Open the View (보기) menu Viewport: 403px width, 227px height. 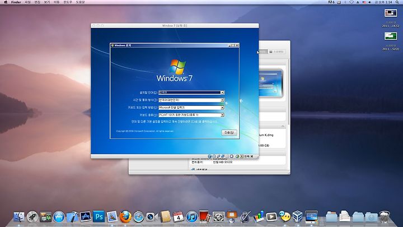coord(47,2)
